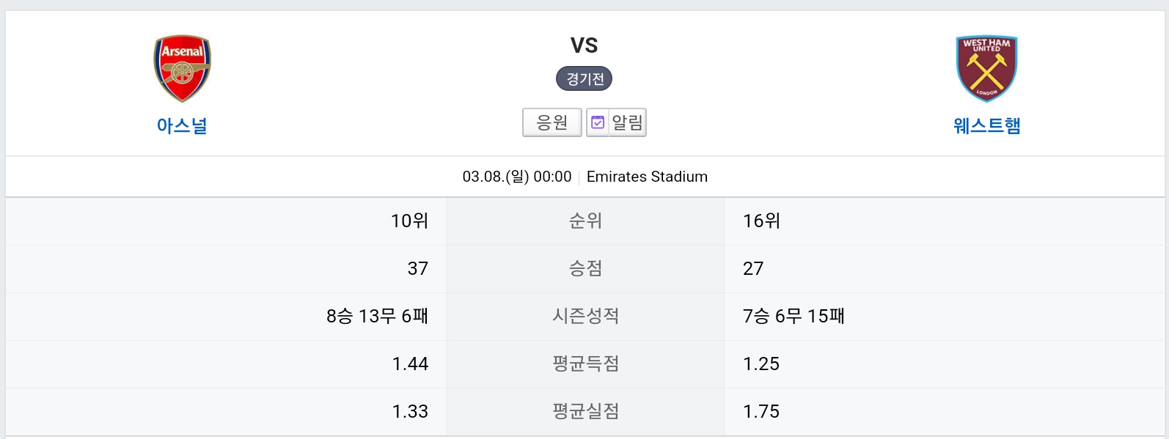1169x439 pixels.
Task: Select the 시즌성적 row label
Action: pos(585,316)
